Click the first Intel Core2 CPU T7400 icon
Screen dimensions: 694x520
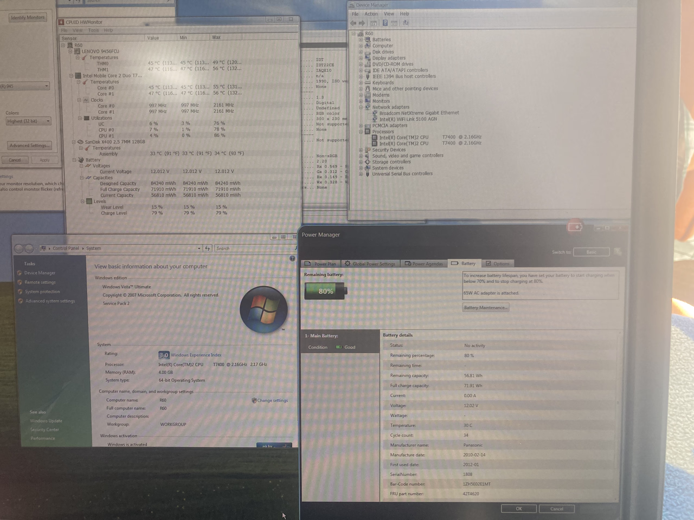375,137
